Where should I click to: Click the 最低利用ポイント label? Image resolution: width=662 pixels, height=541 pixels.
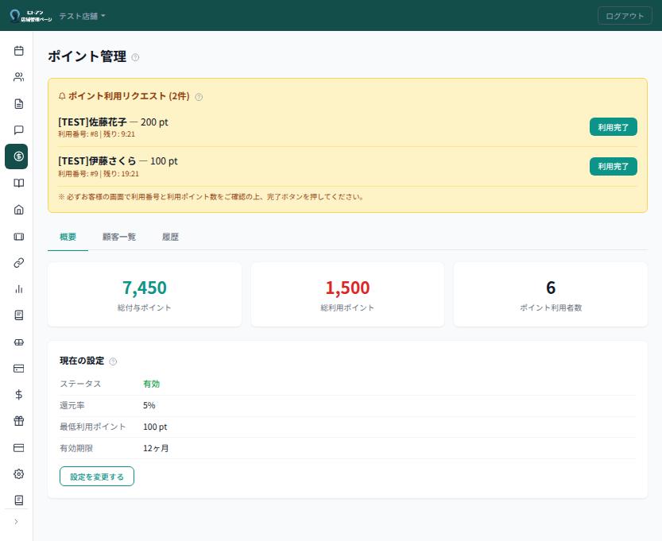(92, 427)
